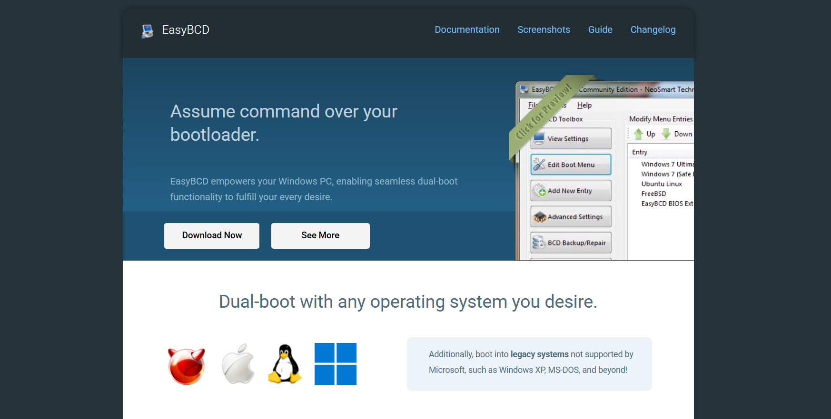The image size is (831, 419).
Task: Click the See More button
Action: [320, 235]
